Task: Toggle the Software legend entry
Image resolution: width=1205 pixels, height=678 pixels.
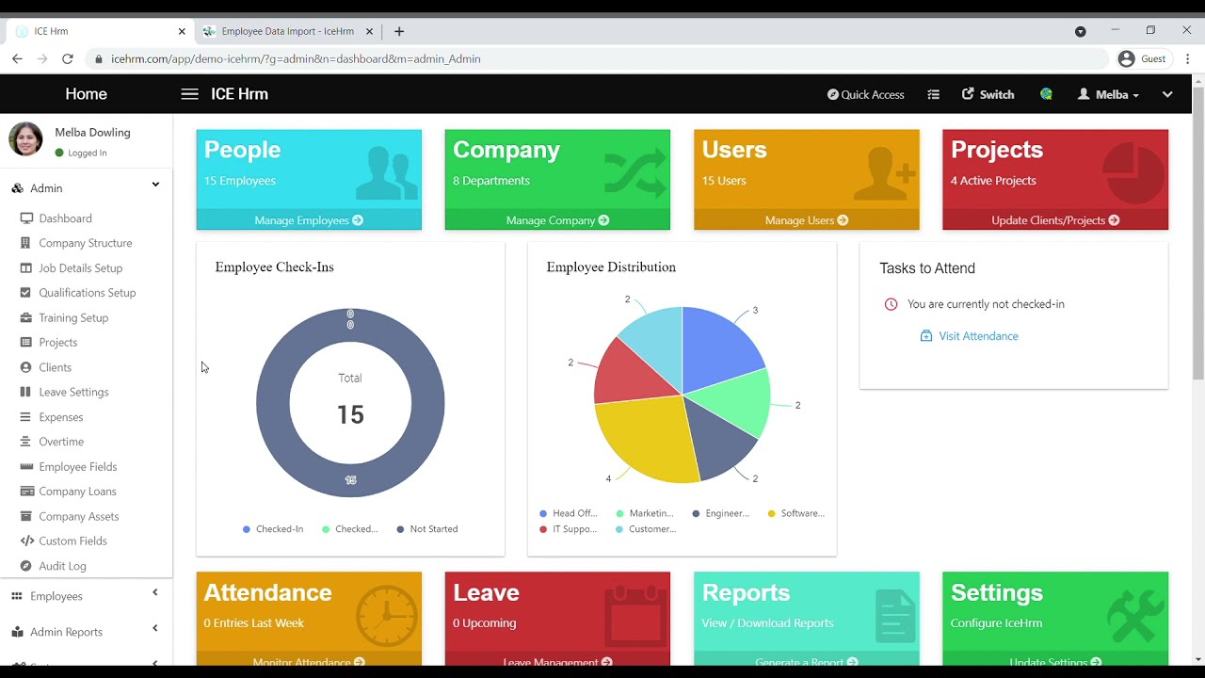Action: (x=796, y=513)
